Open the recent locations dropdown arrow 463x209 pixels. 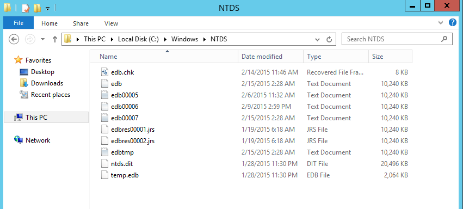point(42,39)
